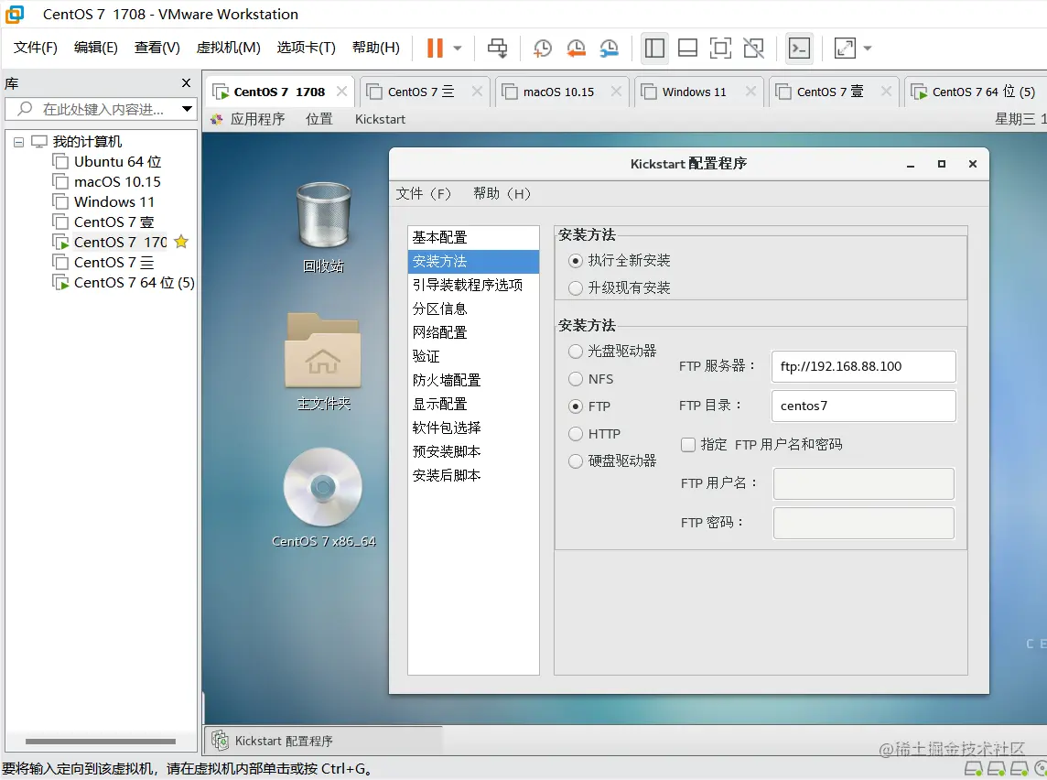Select FTP installation radio button

click(575, 406)
